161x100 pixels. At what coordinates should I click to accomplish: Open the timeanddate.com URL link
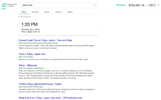coord(36,43)
